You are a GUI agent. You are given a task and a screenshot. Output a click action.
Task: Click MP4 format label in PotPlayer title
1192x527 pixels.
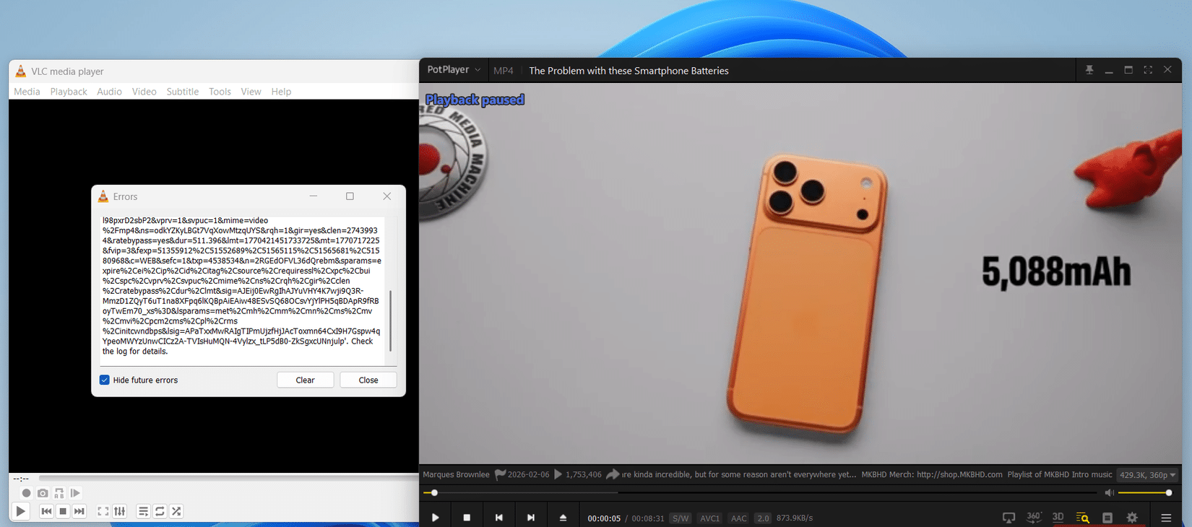coord(504,71)
